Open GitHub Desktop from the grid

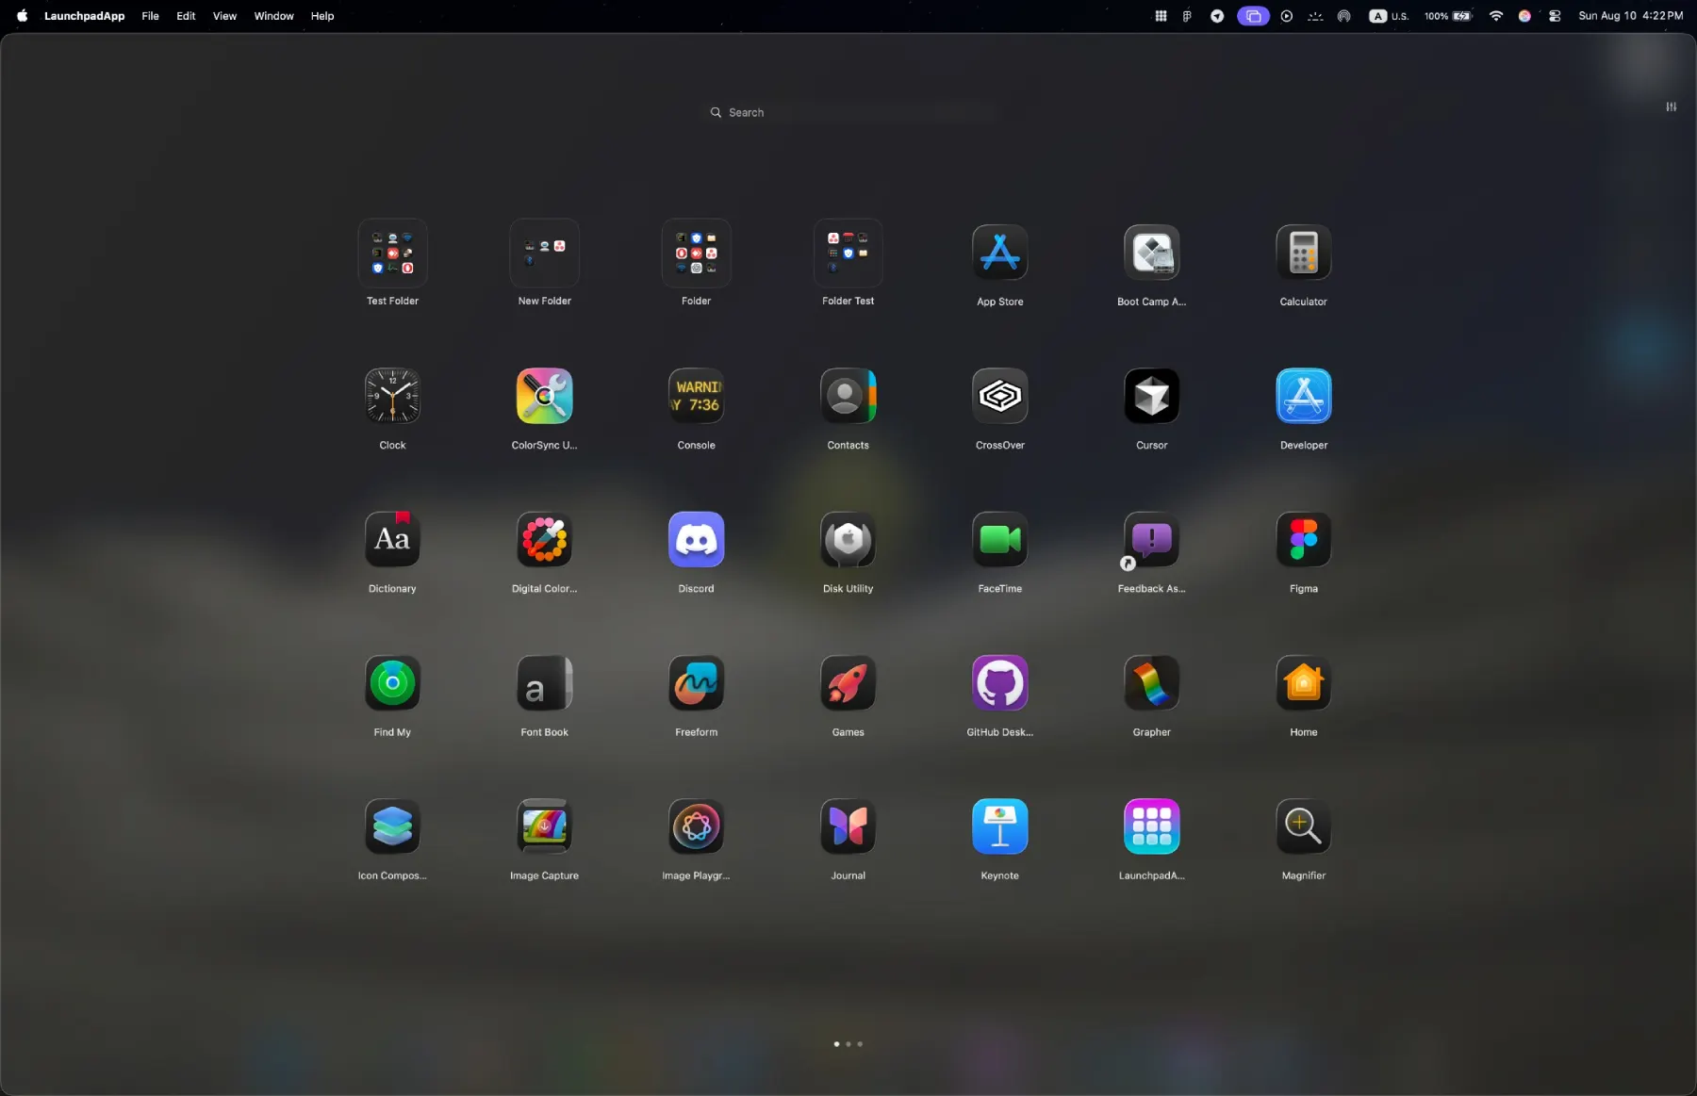pos(999,683)
